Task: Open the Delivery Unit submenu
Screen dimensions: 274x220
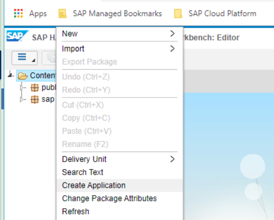Action: coord(118,159)
